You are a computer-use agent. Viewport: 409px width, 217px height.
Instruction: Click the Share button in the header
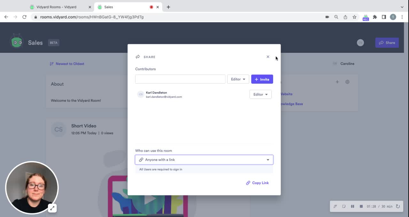click(x=387, y=43)
